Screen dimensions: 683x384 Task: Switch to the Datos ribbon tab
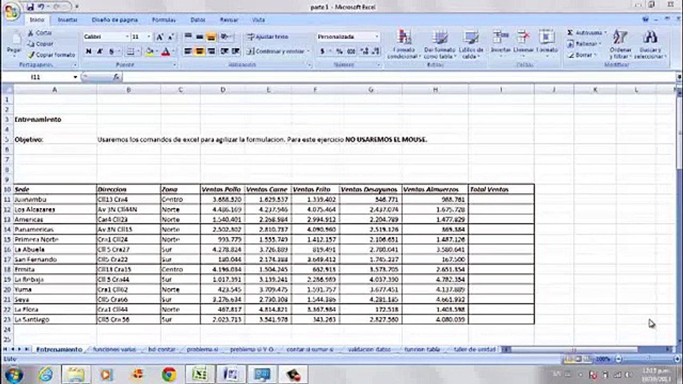(x=198, y=20)
